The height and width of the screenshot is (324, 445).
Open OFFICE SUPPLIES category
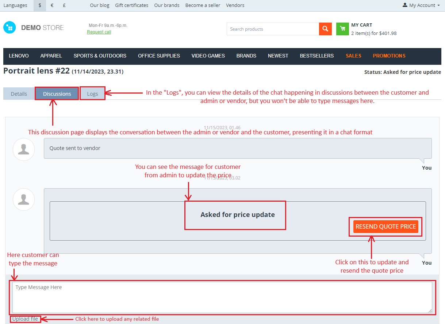[x=159, y=56]
